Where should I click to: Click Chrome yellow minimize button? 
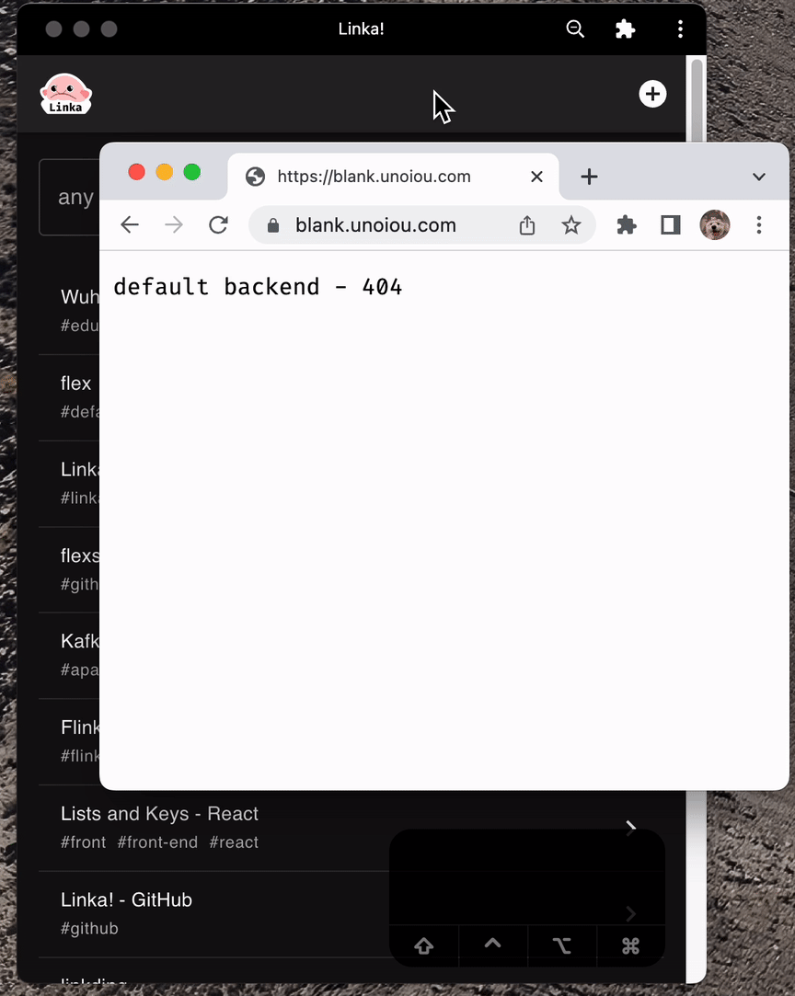[164, 172]
